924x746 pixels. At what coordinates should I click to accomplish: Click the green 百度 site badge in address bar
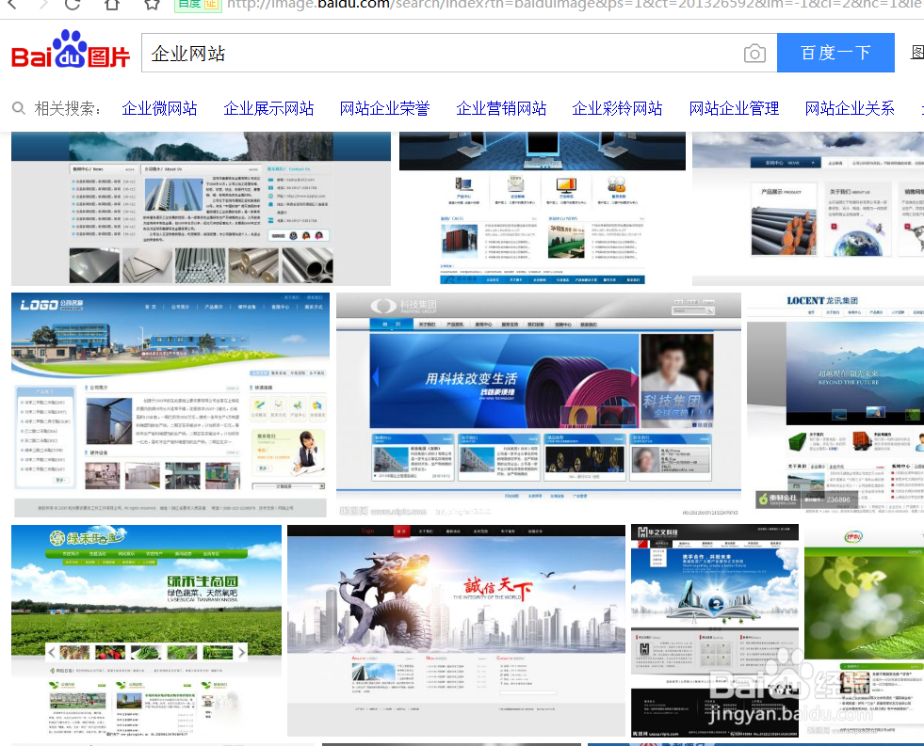(198, 5)
